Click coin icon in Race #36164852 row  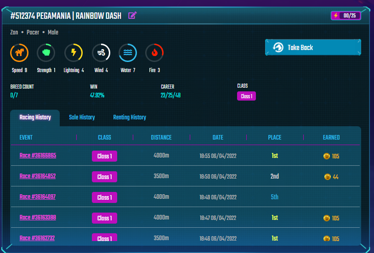click(x=328, y=177)
